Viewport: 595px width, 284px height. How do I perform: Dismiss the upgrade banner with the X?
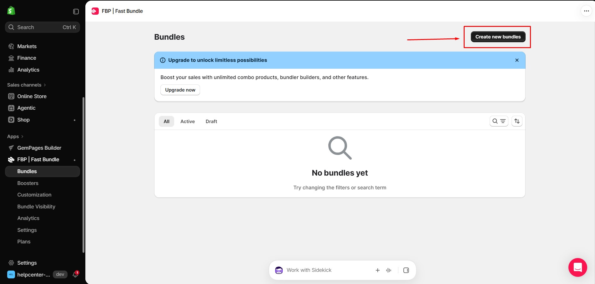point(517,60)
